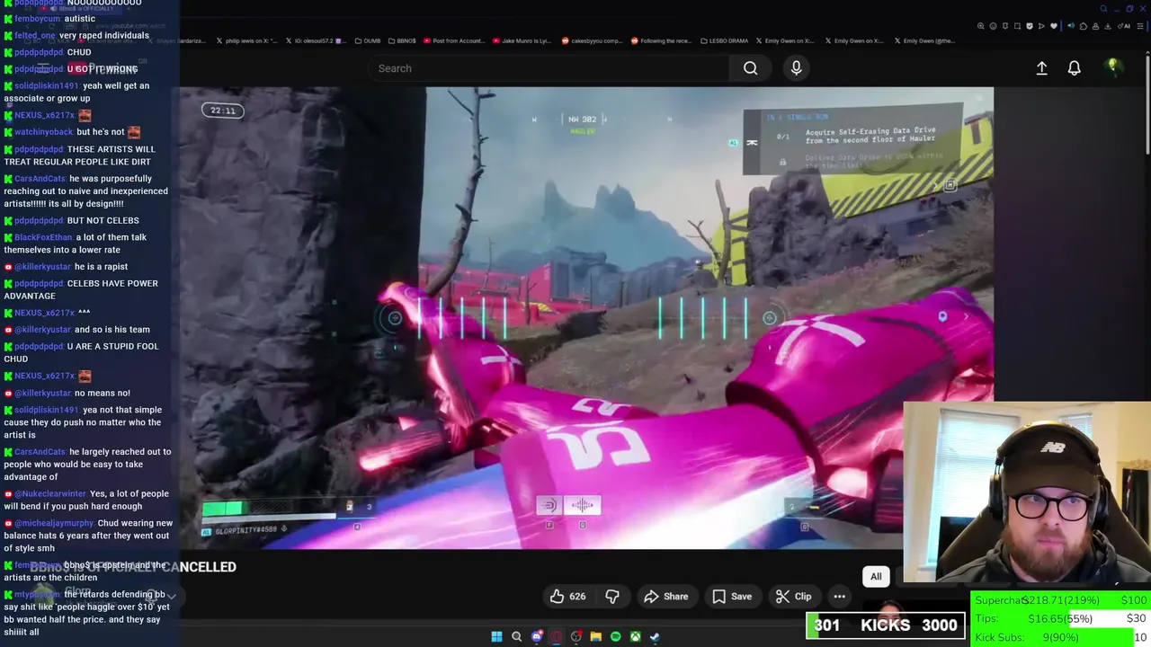This screenshot has width=1151, height=647.
Task: Click the YouTube search magnifier button
Action: (750, 68)
